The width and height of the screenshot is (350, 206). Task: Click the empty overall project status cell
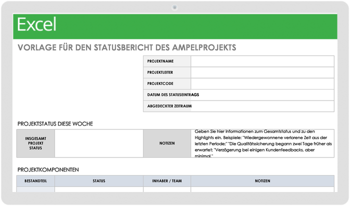point(99,143)
